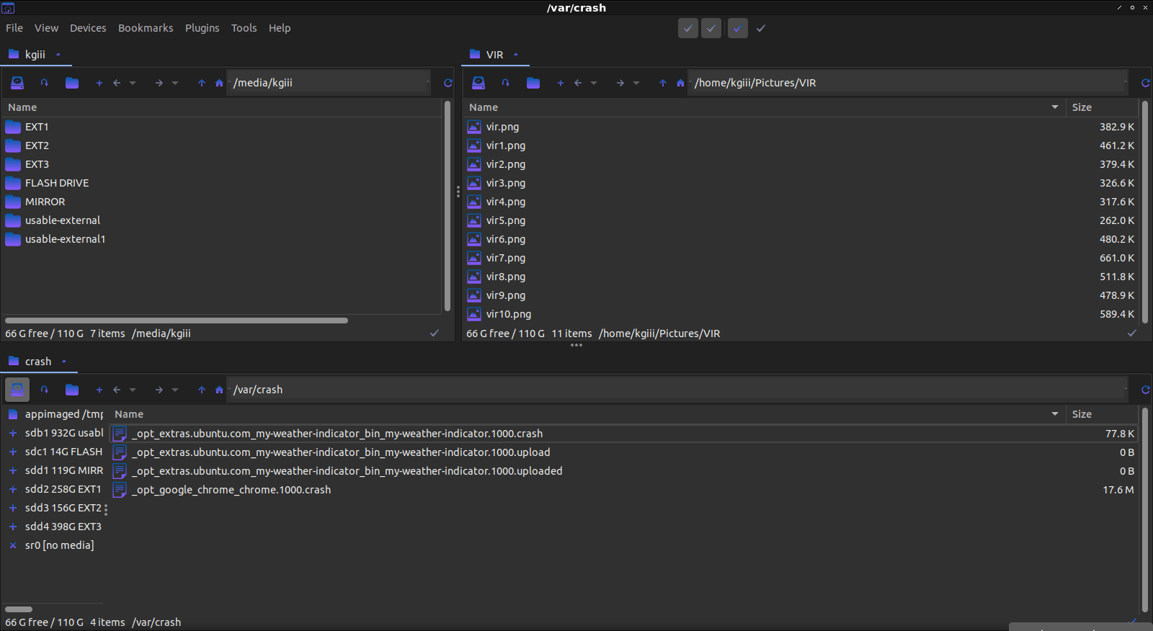Viewport: 1153px width, 631px height.
Task: Open back history dropdown in crash panel
Action: (133, 390)
